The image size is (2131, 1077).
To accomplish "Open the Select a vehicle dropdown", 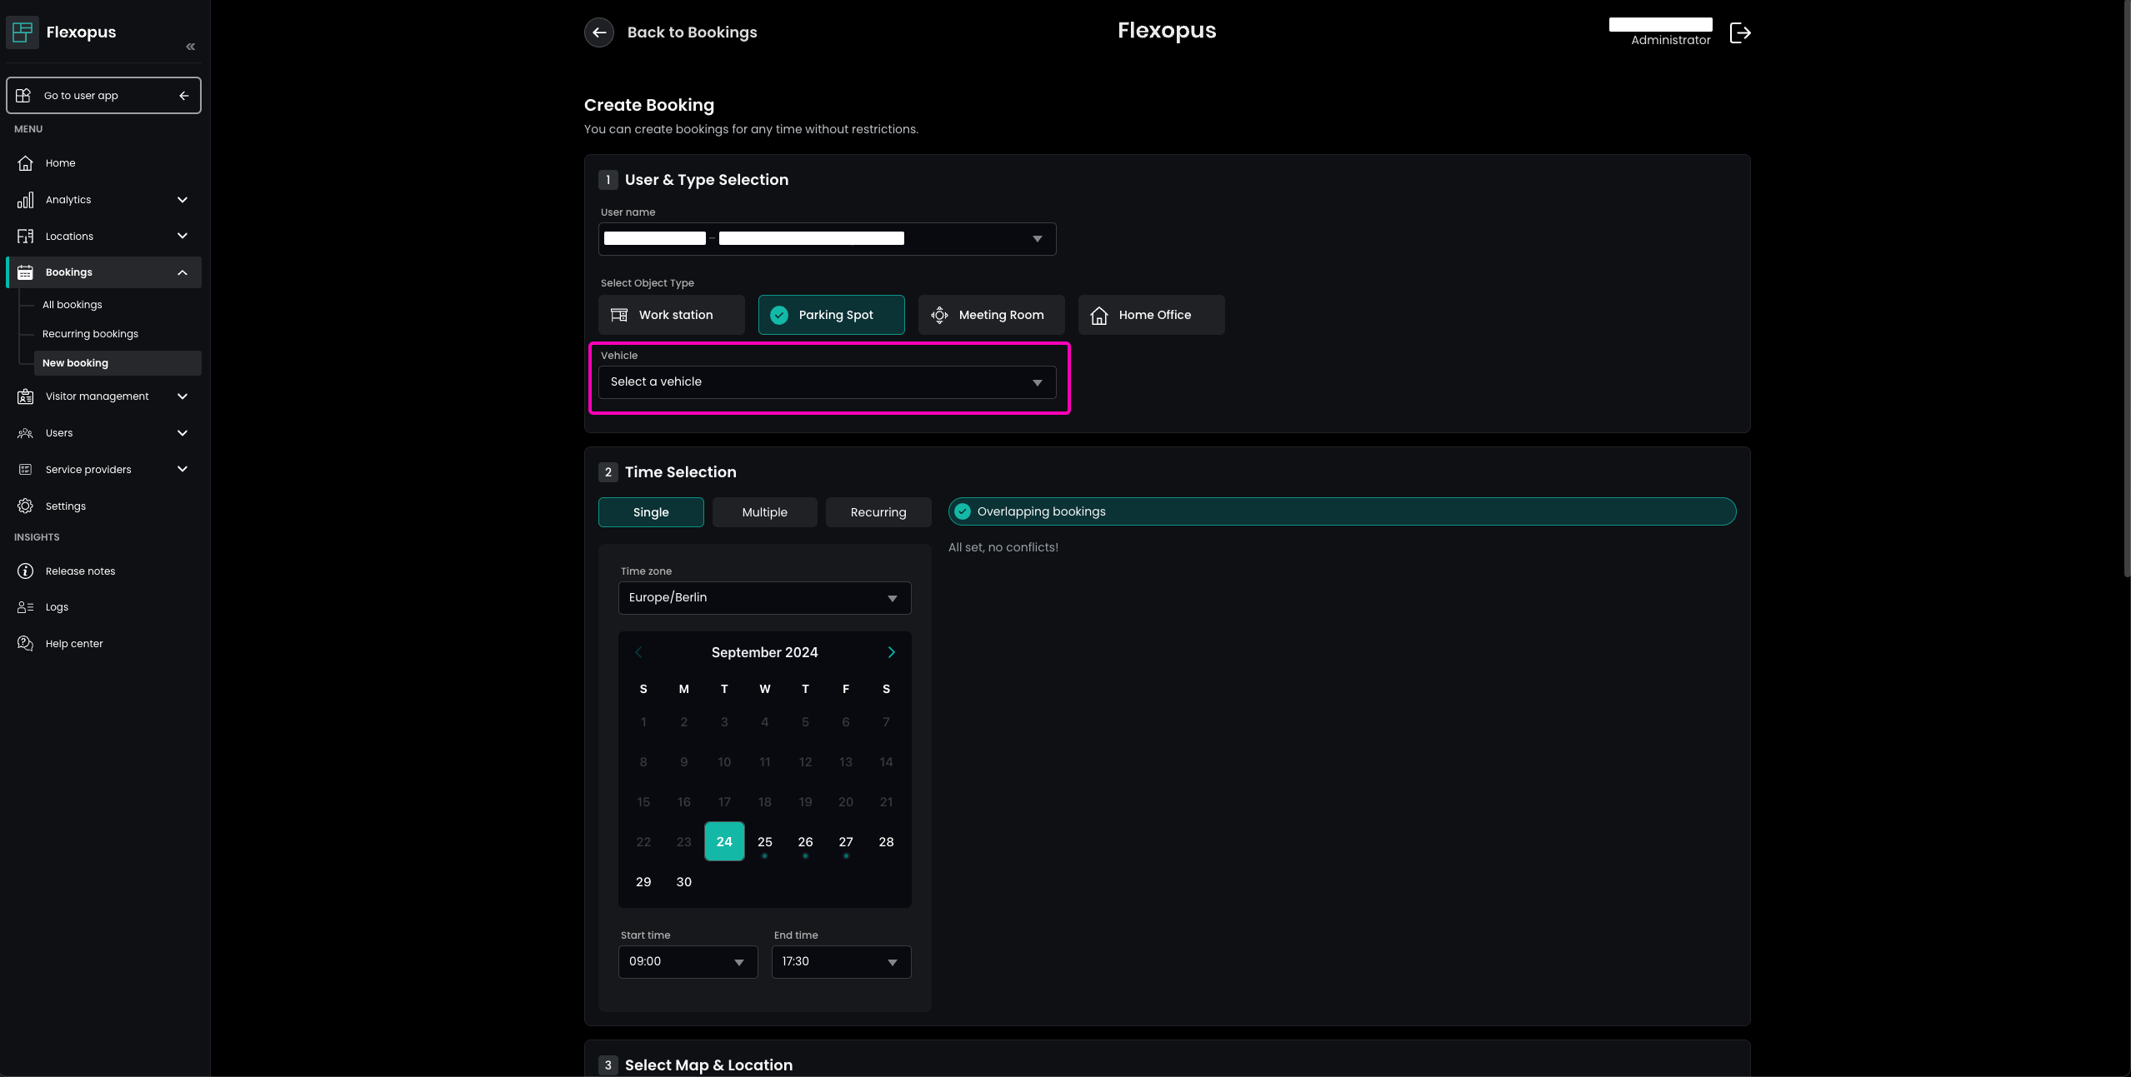I will pyautogui.click(x=827, y=382).
